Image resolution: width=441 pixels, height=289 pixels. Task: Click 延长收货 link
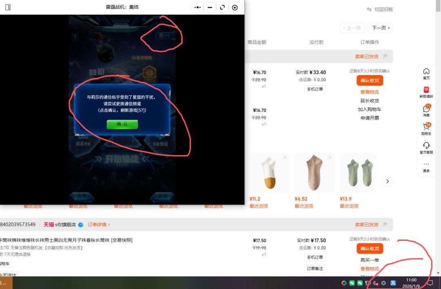(x=370, y=101)
